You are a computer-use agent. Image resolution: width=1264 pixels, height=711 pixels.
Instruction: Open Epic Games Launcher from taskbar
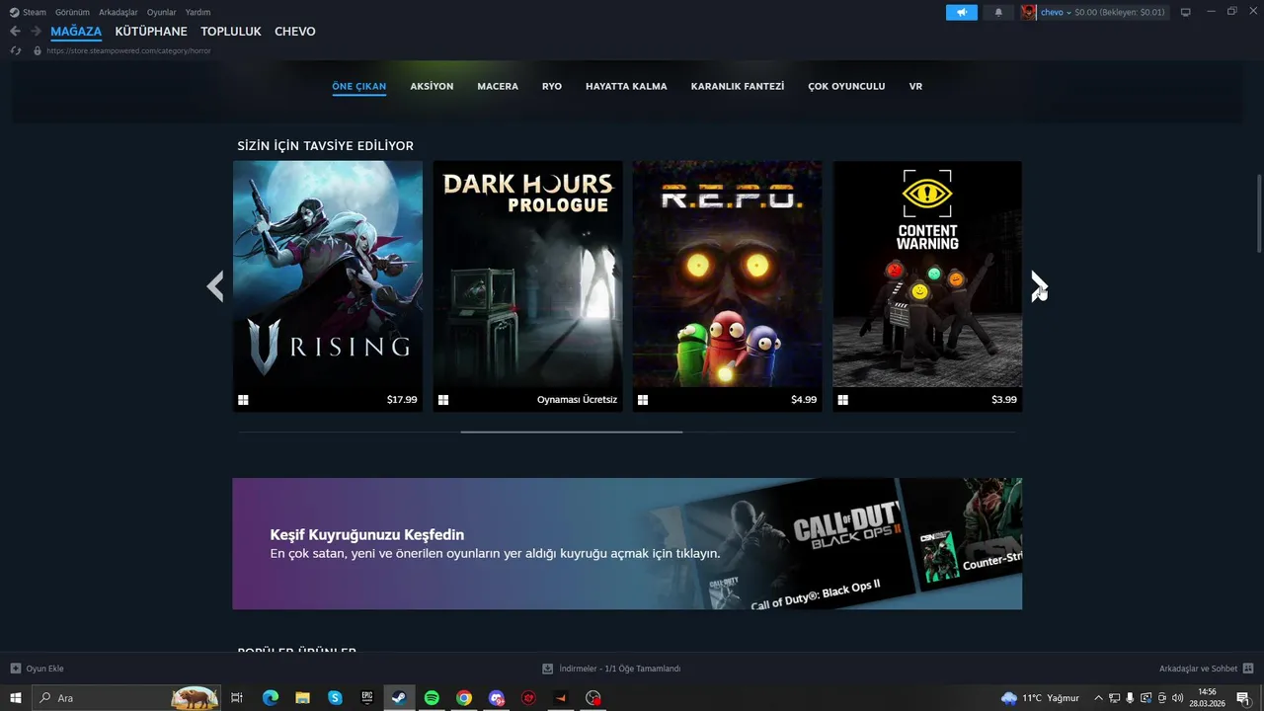367,698
